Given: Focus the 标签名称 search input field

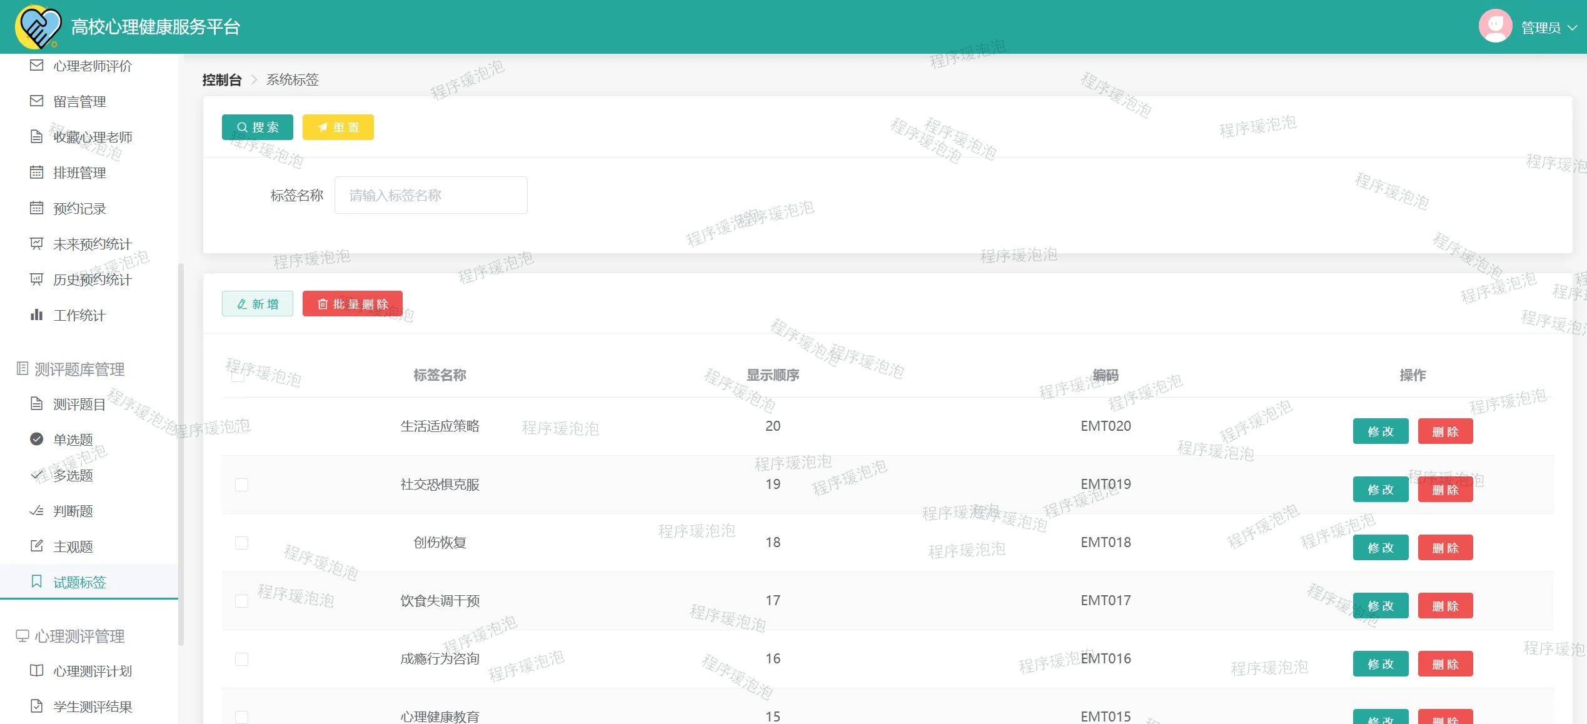Looking at the screenshot, I should (x=430, y=195).
